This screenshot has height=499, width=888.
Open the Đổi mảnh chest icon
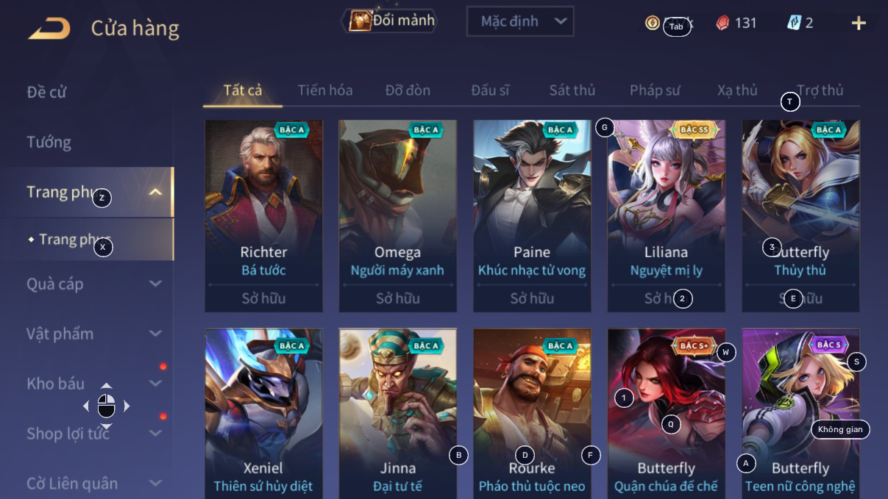pyautogui.click(x=360, y=21)
